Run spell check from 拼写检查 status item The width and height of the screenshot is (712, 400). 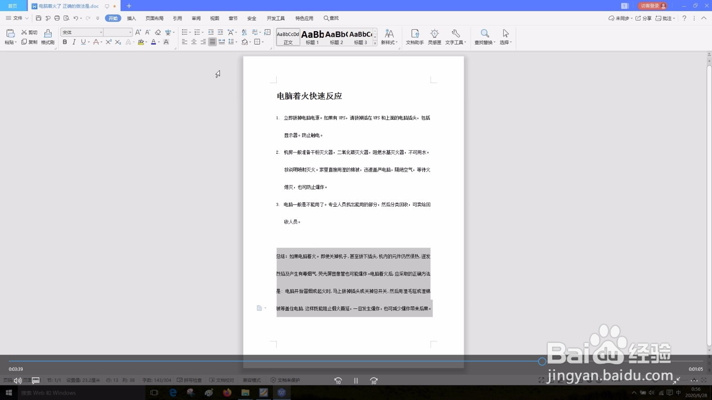pyautogui.click(x=190, y=380)
